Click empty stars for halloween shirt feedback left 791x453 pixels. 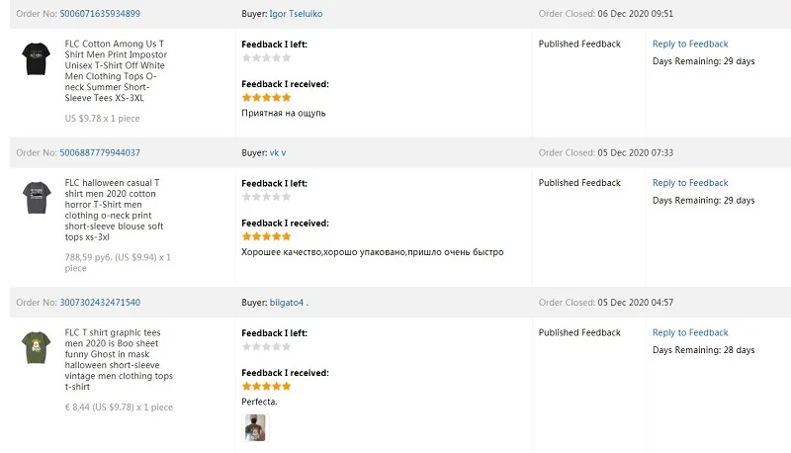[266, 197]
